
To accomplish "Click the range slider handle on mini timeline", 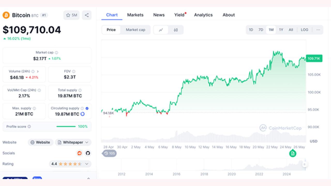I will click(305, 164).
